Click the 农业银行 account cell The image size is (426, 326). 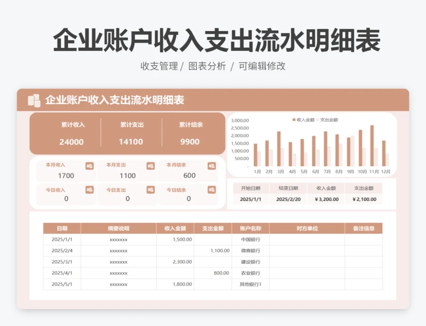250,273
